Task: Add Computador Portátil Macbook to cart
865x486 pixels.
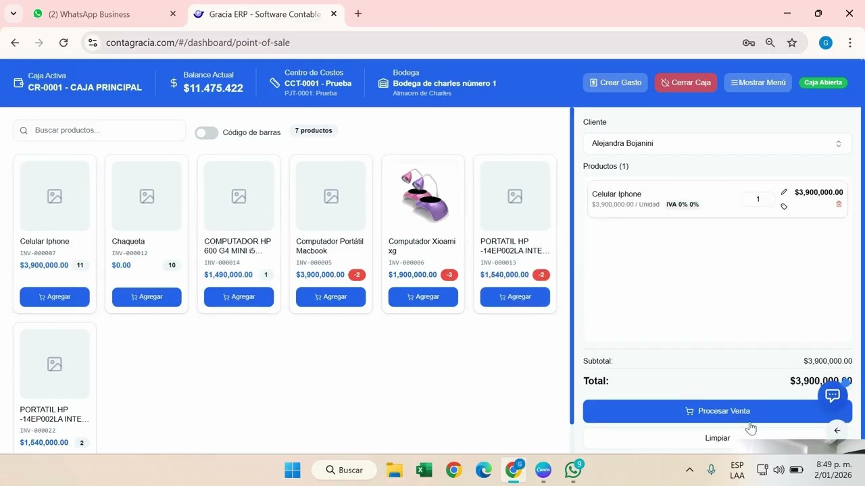Action: click(x=330, y=297)
